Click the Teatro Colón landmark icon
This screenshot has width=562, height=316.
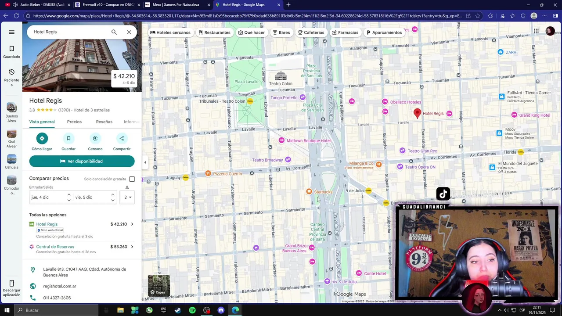click(x=281, y=76)
